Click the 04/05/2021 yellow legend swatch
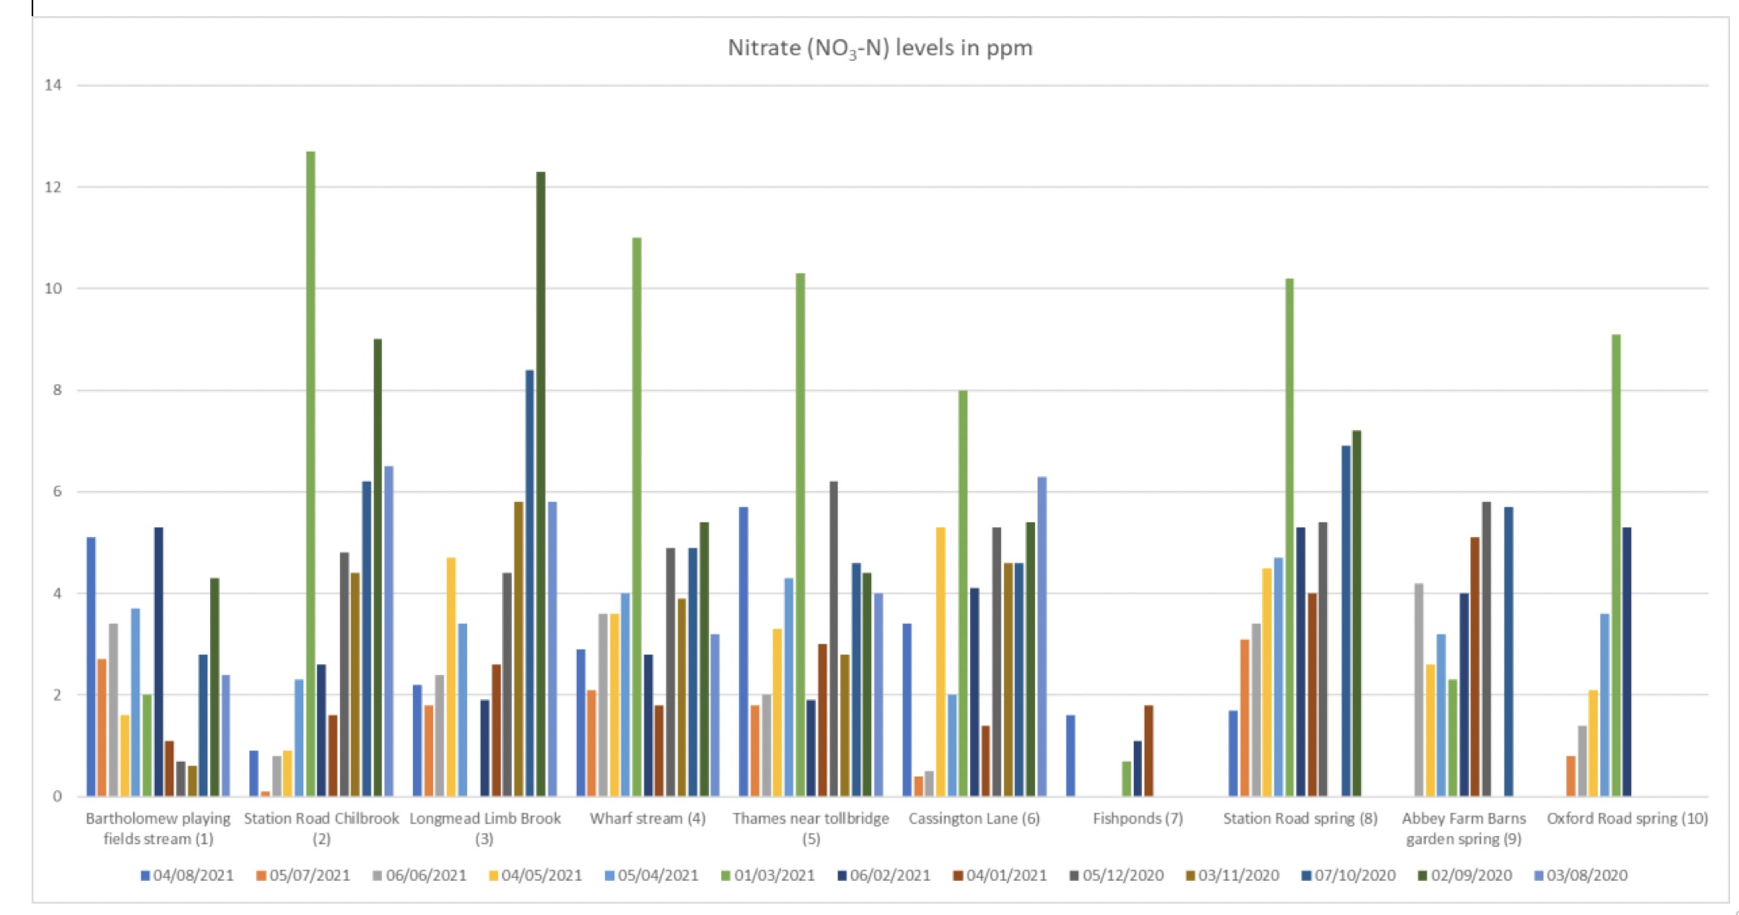 tap(493, 875)
